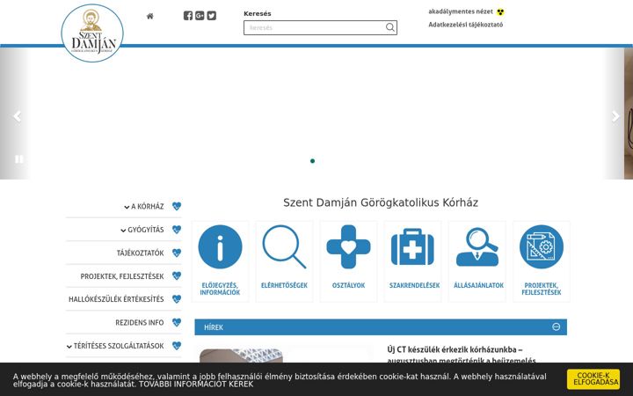633x396 pixels.
Task: Open the Új CT készülék news headline
Action: tap(462, 355)
